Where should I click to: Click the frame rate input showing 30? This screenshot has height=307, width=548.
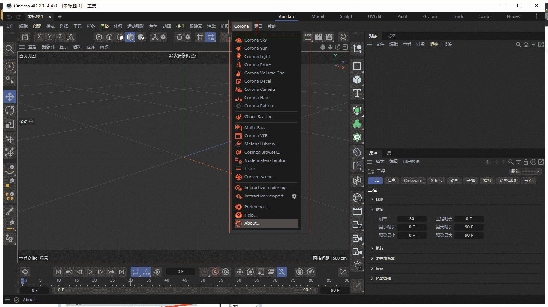(412, 219)
